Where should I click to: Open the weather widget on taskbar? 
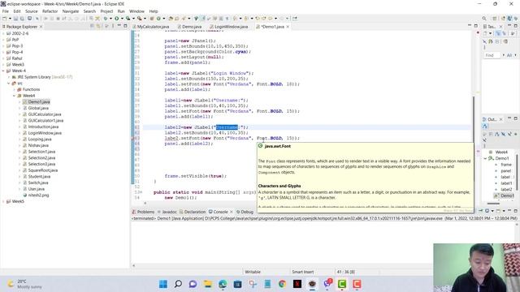pos(25,284)
